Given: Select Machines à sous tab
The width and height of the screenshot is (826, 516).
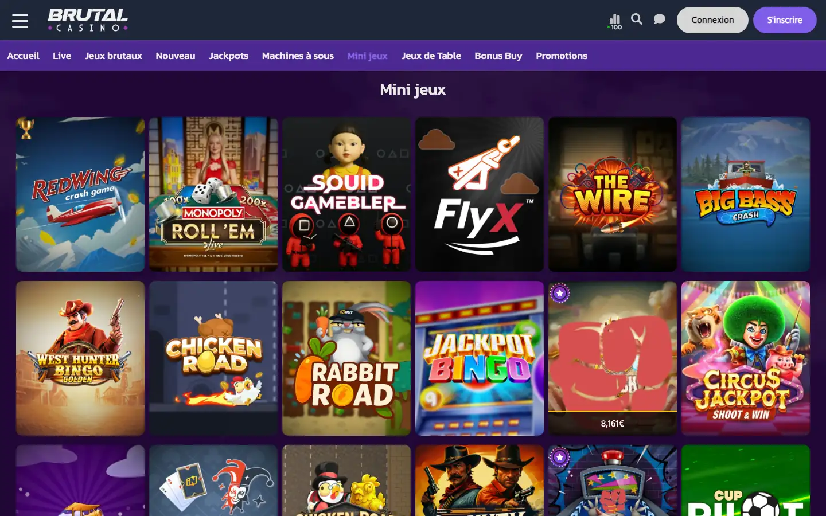Looking at the screenshot, I should [298, 56].
